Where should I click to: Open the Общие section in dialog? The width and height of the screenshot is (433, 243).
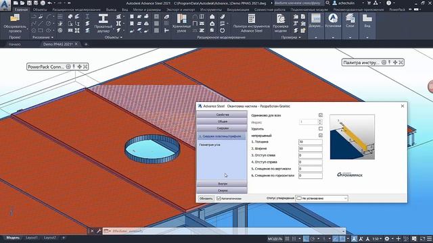click(222, 122)
